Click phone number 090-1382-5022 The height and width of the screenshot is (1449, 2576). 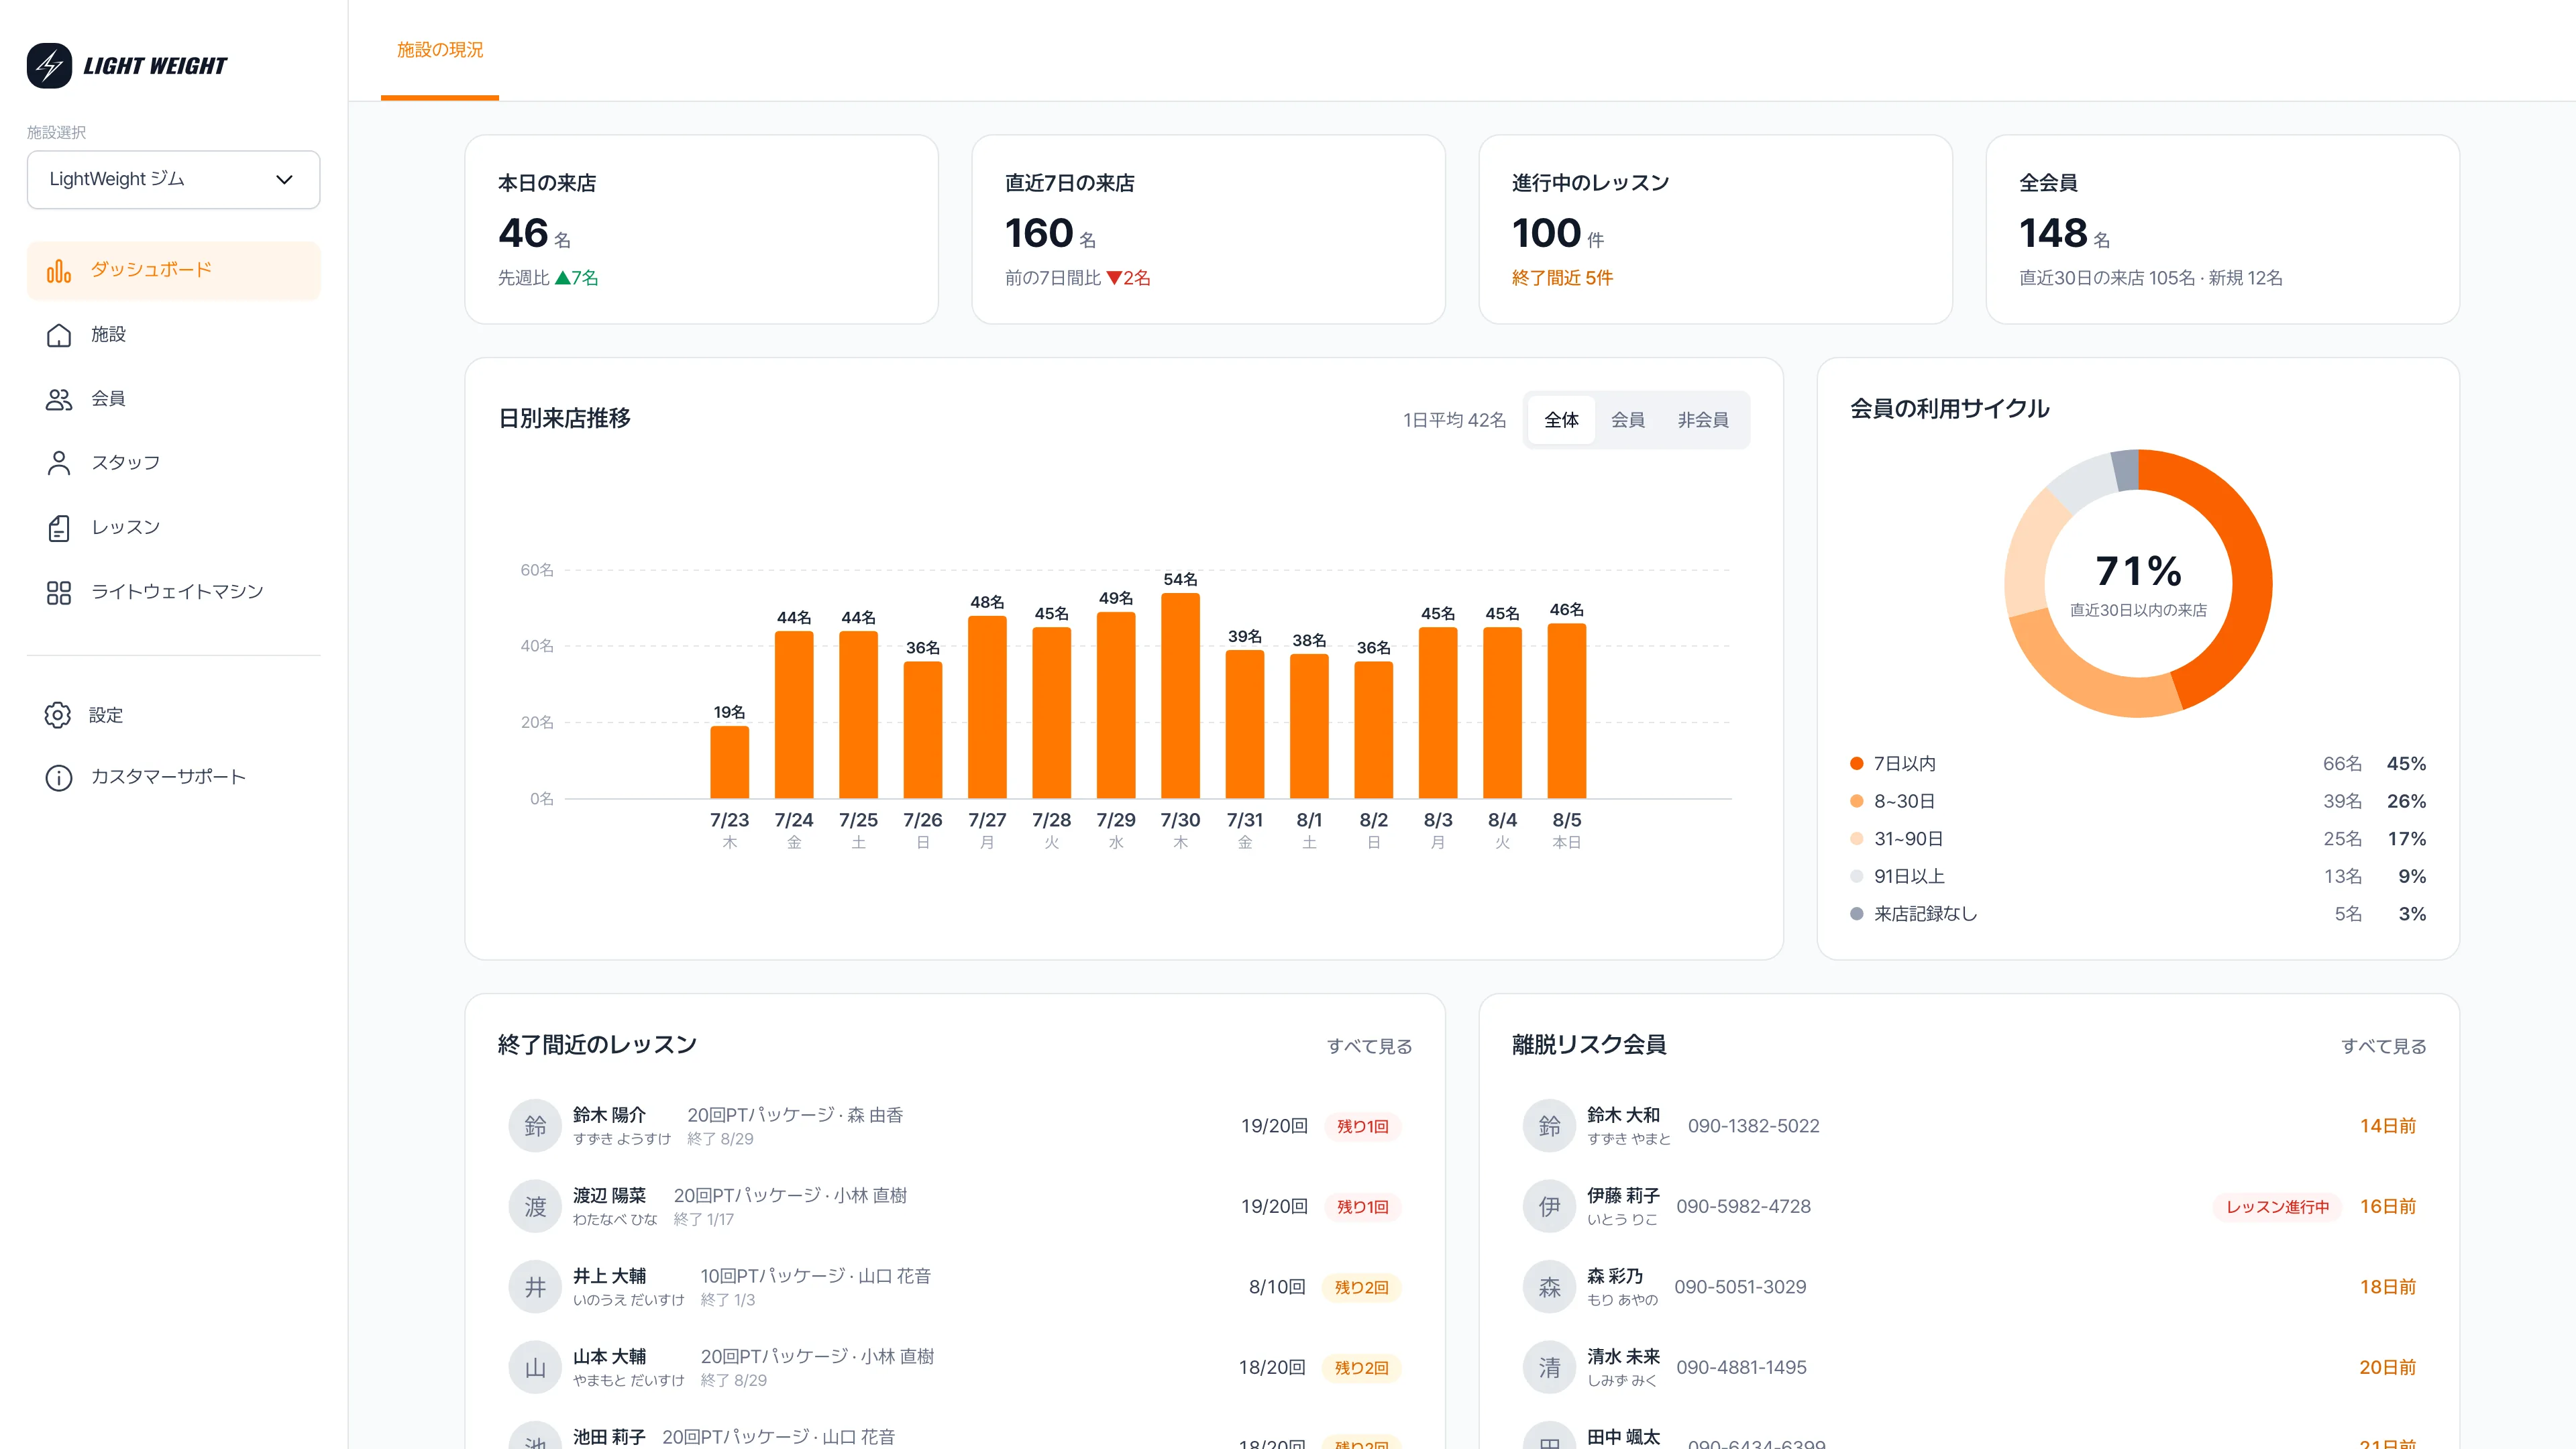(1753, 1126)
